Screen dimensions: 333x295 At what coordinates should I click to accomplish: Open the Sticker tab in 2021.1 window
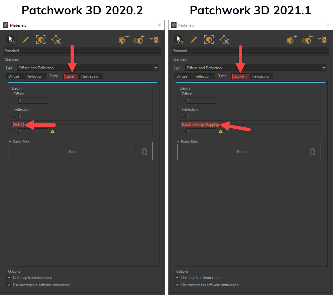[x=240, y=76]
